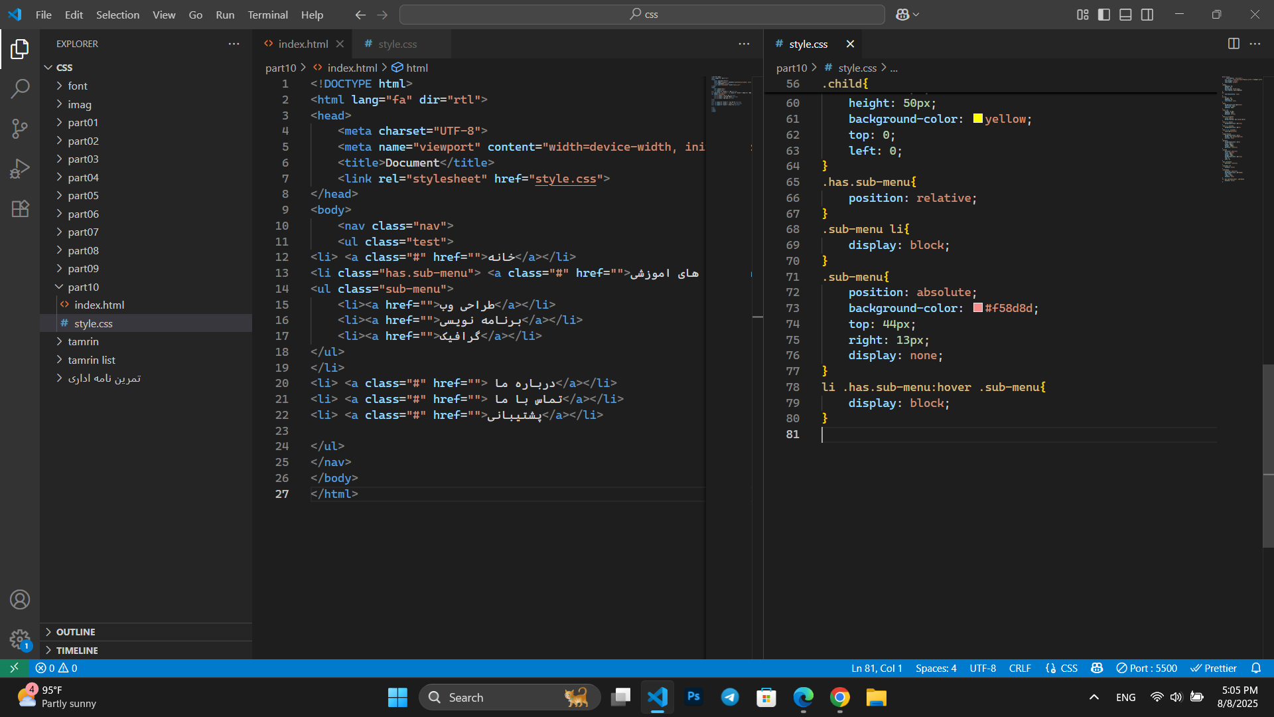Toggle the Secondary Side Bar visibility

tap(1147, 15)
